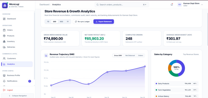Click the red Logout arrow icon
The image size is (208, 98).
(x=4, y=90)
